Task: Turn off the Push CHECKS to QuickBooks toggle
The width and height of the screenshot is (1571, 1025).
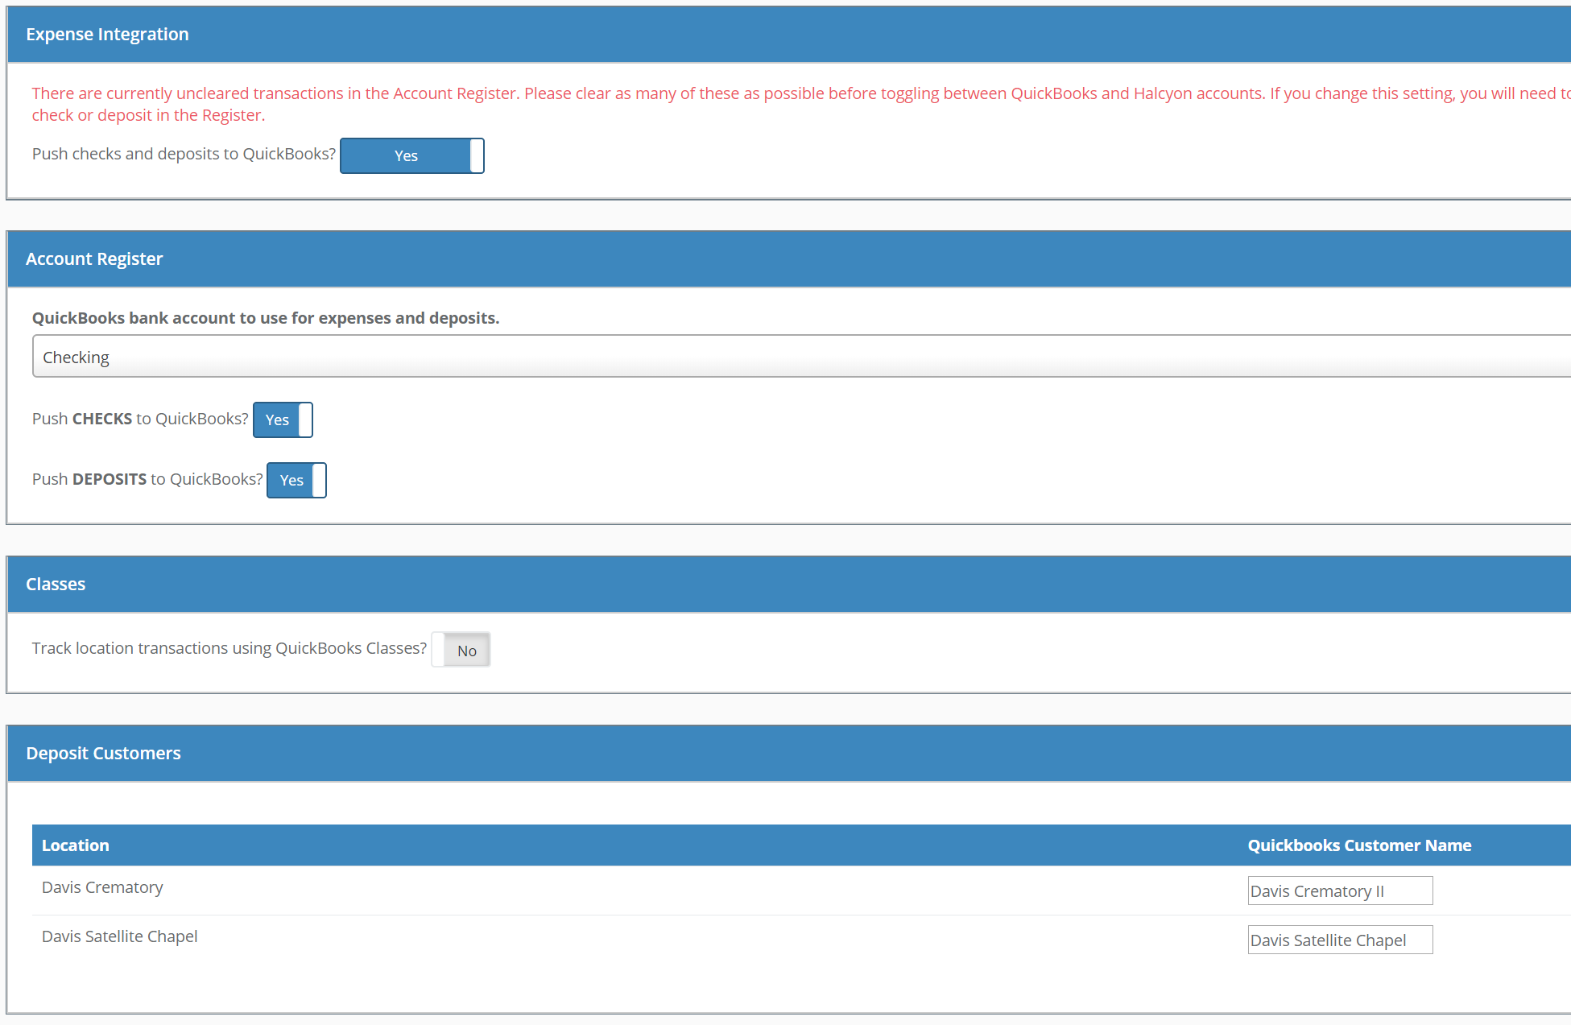Action: tap(283, 420)
